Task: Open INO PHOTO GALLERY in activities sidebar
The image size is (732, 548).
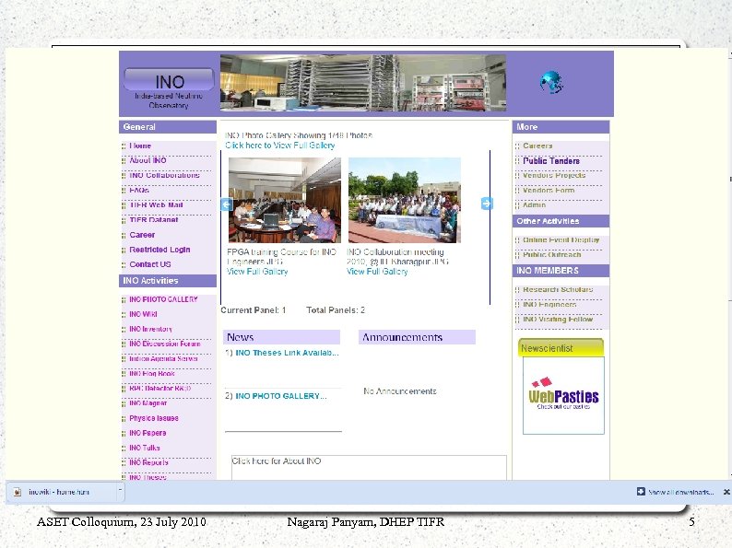Action: [163, 299]
